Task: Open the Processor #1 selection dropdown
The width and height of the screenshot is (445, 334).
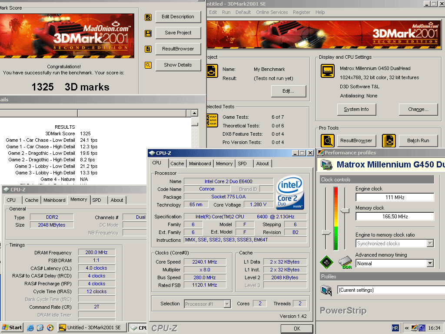Action: click(227, 304)
